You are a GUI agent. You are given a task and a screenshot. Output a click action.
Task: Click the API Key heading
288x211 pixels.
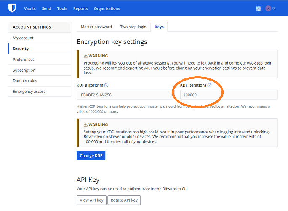pyautogui.click(x=88, y=179)
